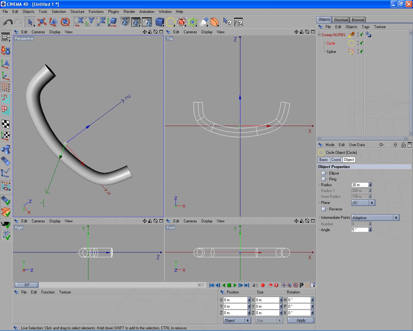
Task: Enable the Reverse checkbox
Action: click(323, 209)
